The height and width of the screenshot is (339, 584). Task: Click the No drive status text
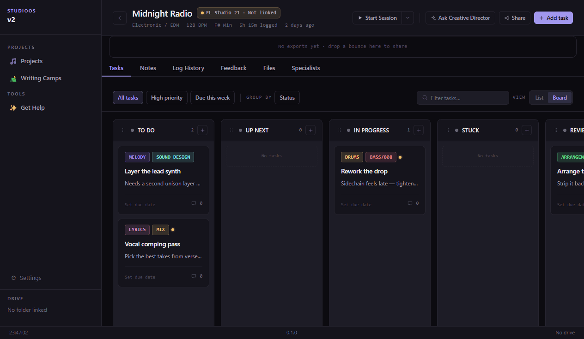point(565,333)
